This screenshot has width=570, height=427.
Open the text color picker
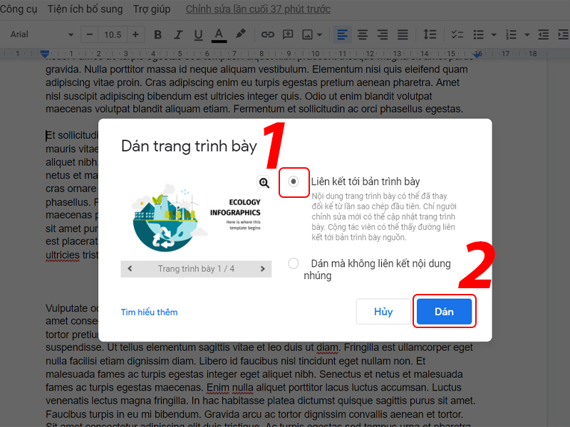tap(219, 34)
